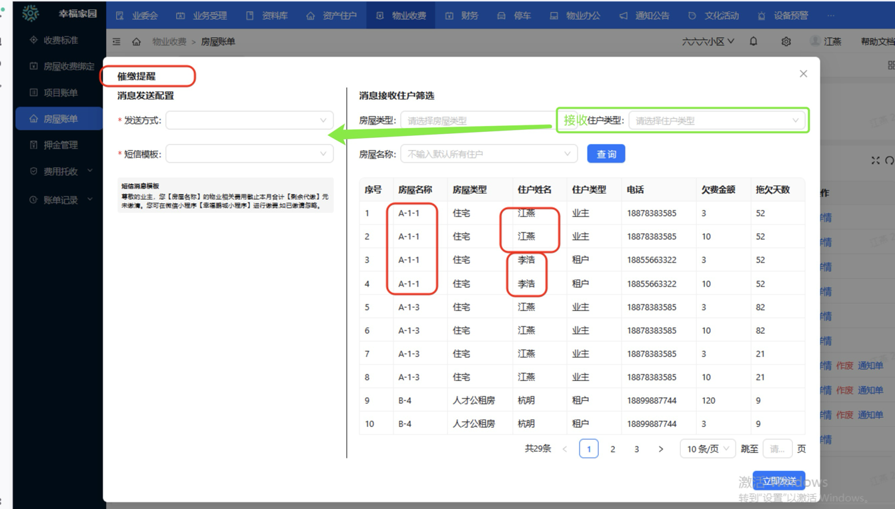This screenshot has height=509, width=895.
Task: Click the home icon in breadcrumb
Action: tap(136, 41)
